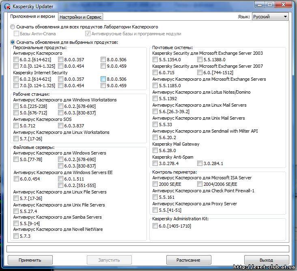Check Sendmail with Milter API 5.6.20.2
The width and height of the screenshot is (297, 271).
pos(155,137)
